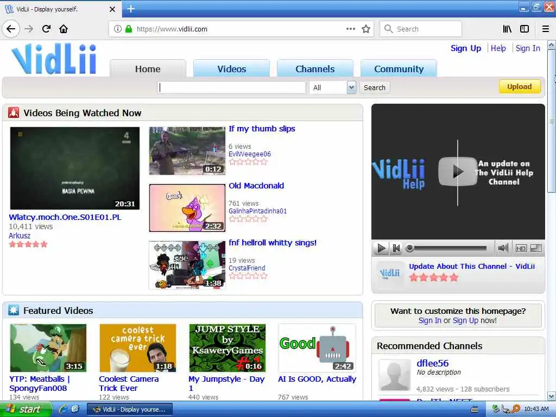The image size is (556, 417).
Task: Click the taskbar keyboard icon
Action: [x=474, y=409]
